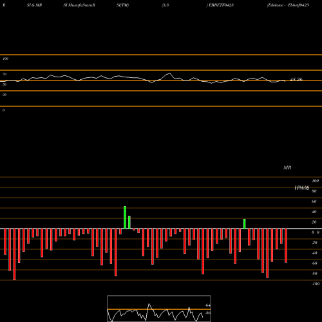Click the MR axis label -20
Screen dimensions: 322x322
coord(314,243)
